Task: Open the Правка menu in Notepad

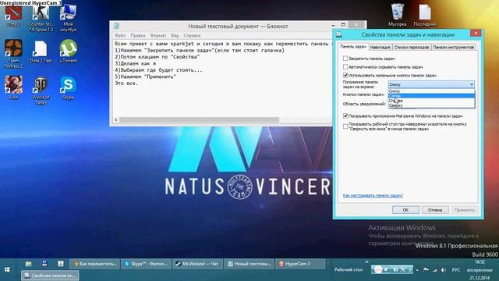Action: pos(138,35)
